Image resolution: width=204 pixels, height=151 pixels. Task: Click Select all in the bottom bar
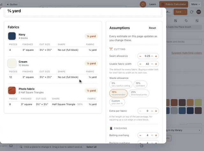pyautogui.click(x=91, y=147)
